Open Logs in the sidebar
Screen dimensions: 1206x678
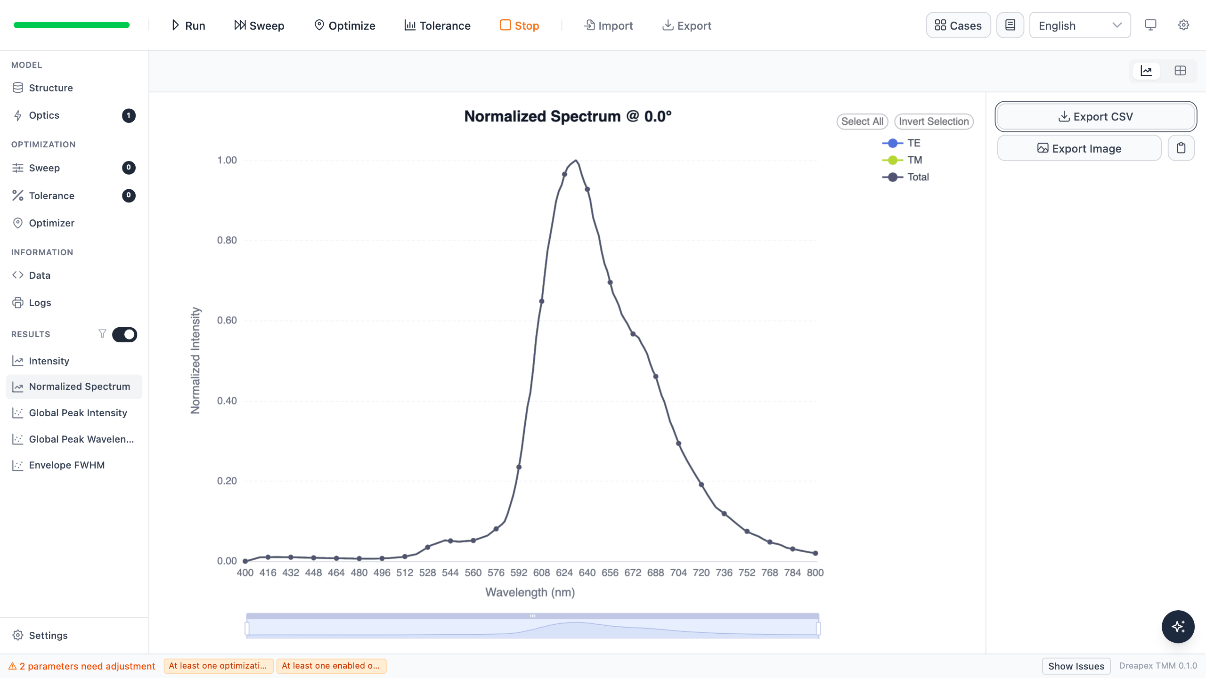(74, 303)
